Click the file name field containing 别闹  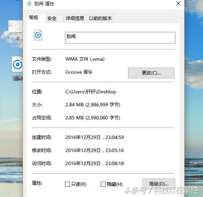click(x=120, y=38)
